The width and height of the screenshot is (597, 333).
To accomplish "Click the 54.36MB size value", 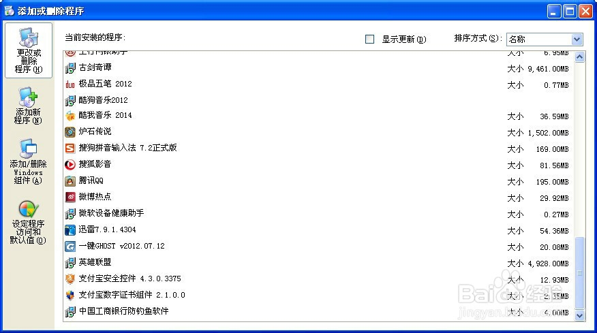I will click(554, 232).
